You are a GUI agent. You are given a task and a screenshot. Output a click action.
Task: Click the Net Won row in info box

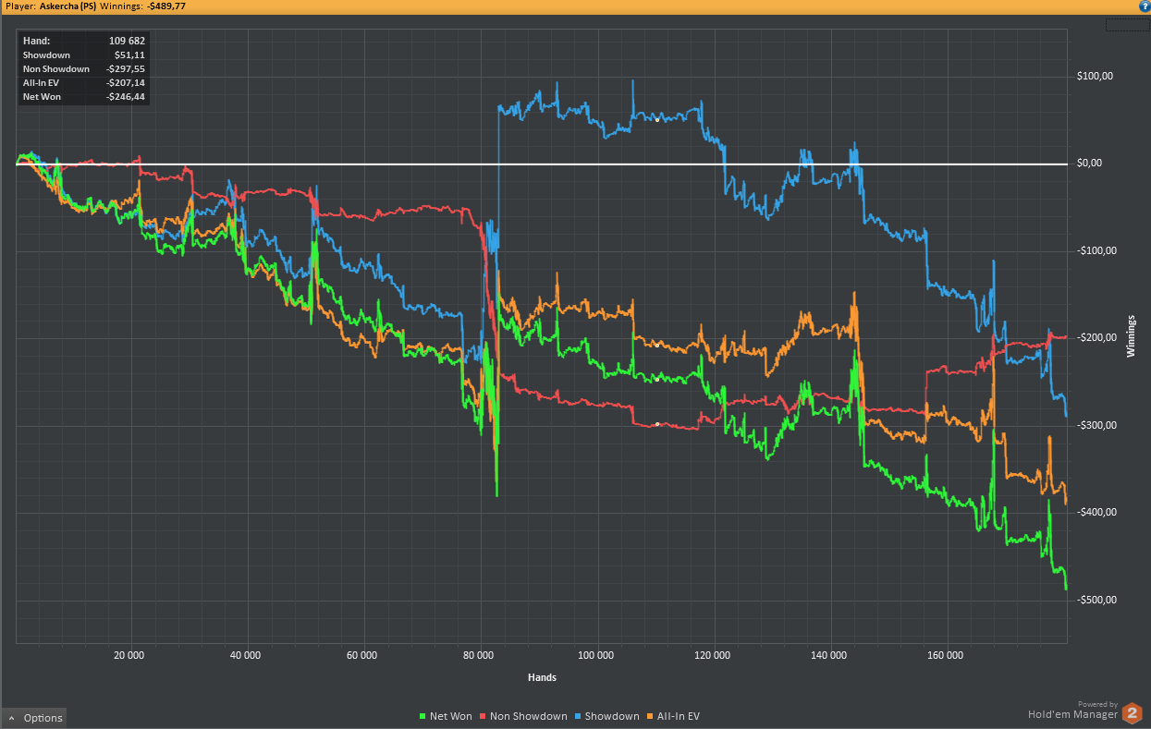tap(83, 96)
